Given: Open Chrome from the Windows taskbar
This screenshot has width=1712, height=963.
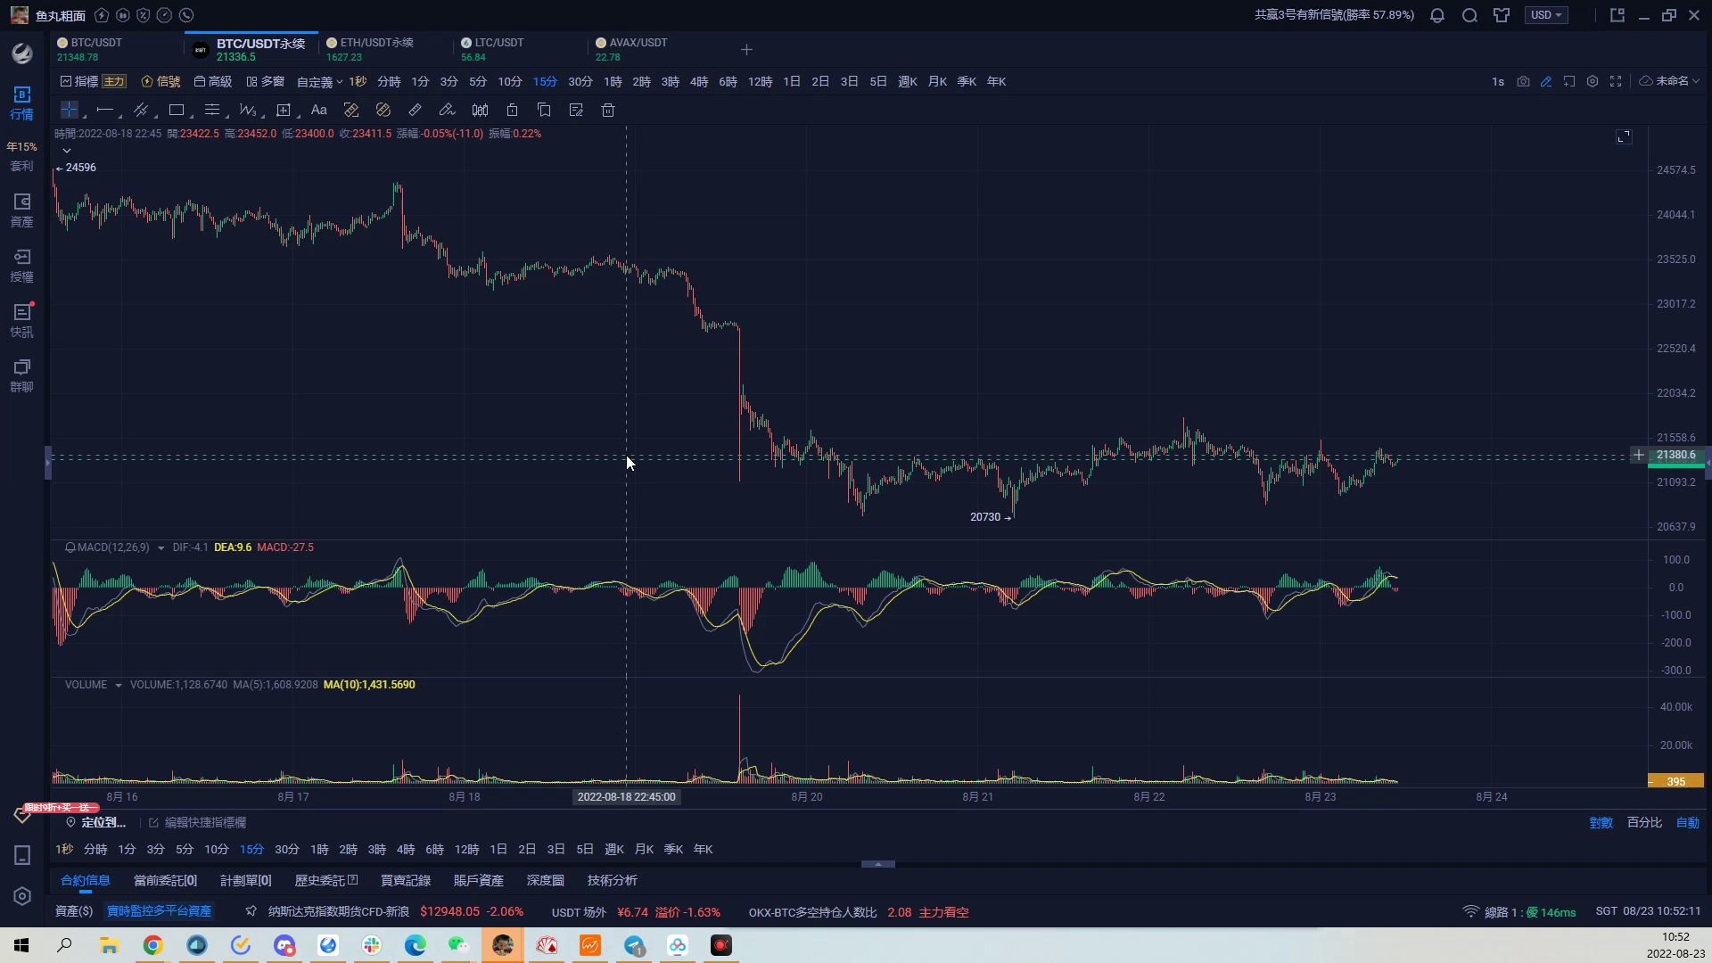Looking at the screenshot, I should click(153, 945).
